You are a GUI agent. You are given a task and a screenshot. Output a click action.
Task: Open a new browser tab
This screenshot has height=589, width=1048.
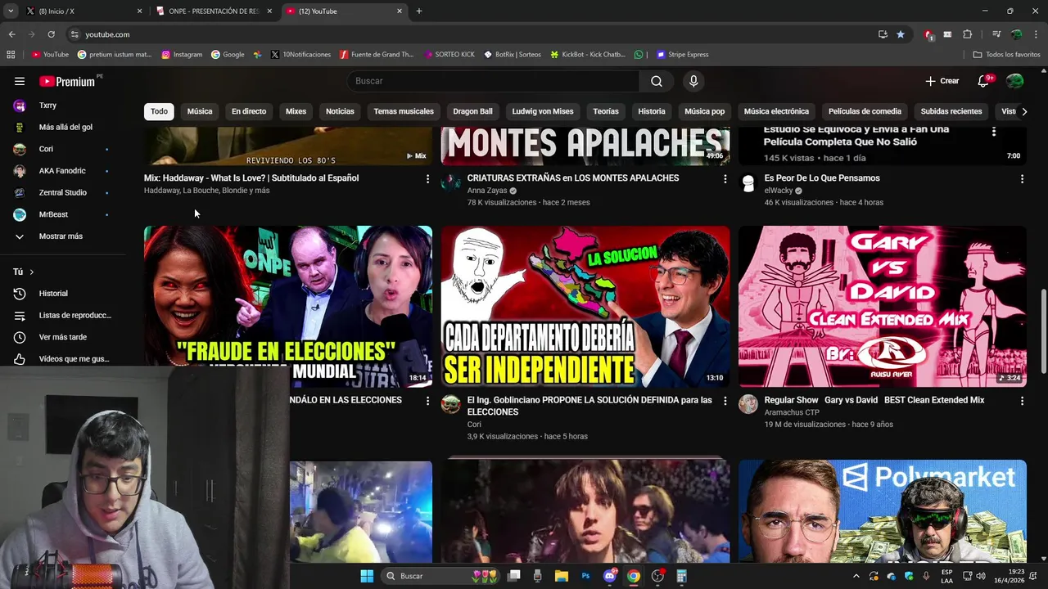pyautogui.click(x=419, y=11)
